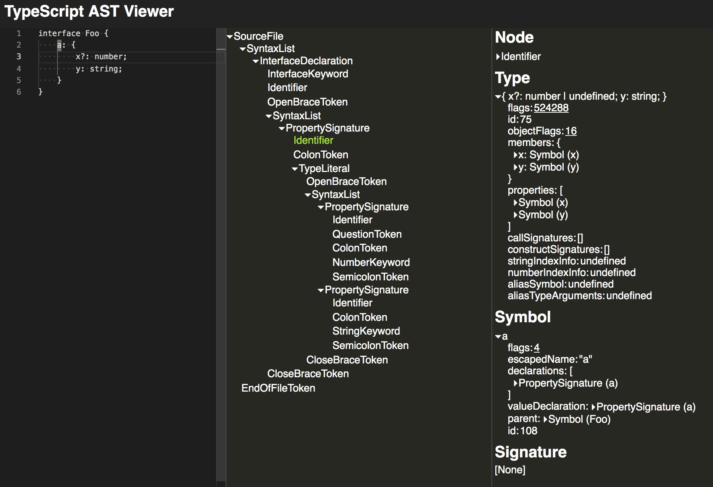Collapse the InterfaceDeclaration node arrow
The height and width of the screenshot is (487, 713).
(256, 61)
